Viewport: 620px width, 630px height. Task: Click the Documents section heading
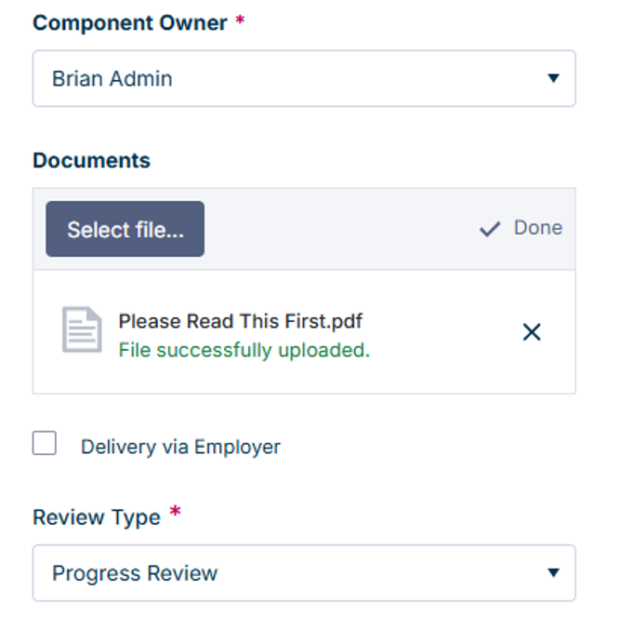tap(91, 161)
